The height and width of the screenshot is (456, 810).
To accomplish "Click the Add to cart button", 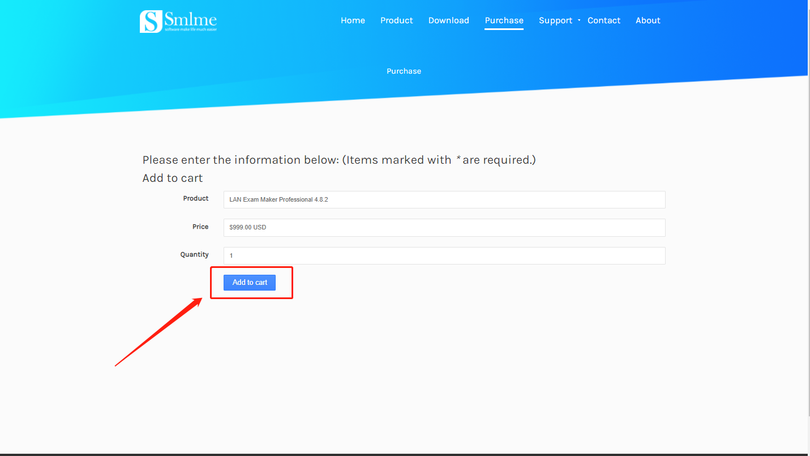I will point(250,282).
